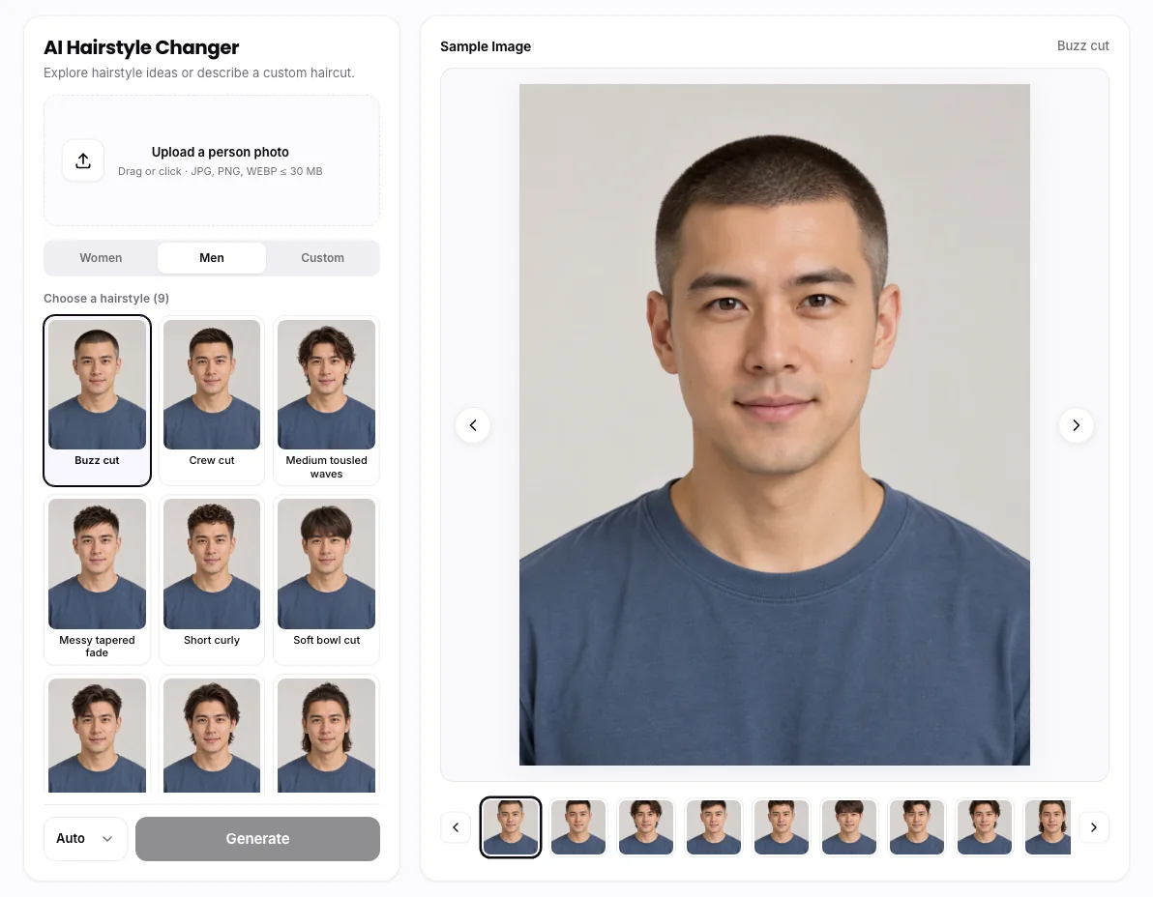The image size is (1153, 897).
Task: Switch to the Men tab
Action: 212,258
